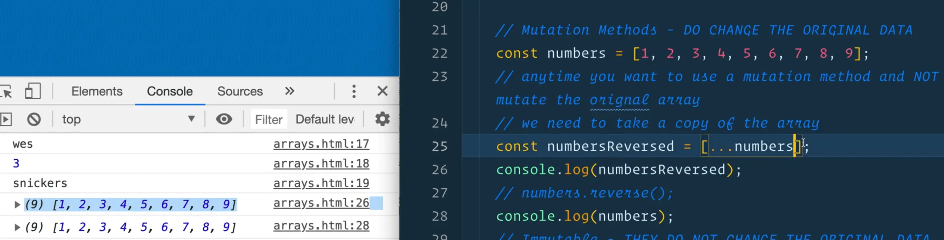Toggle the device toolbar icon
The width and height of the screenshot is (944, 240).
[x=32, y=91]
